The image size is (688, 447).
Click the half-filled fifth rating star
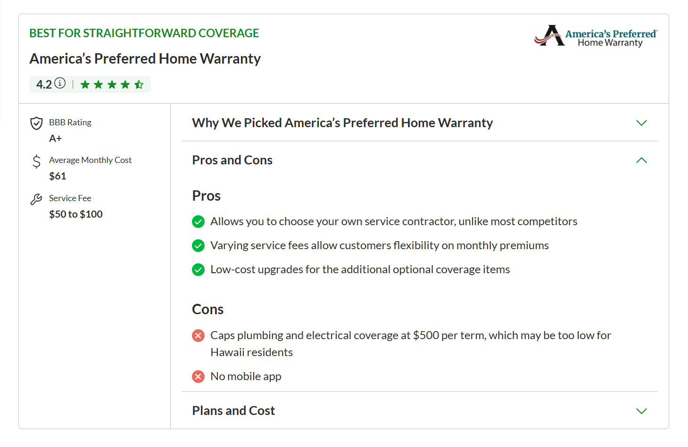pos(139,85)
